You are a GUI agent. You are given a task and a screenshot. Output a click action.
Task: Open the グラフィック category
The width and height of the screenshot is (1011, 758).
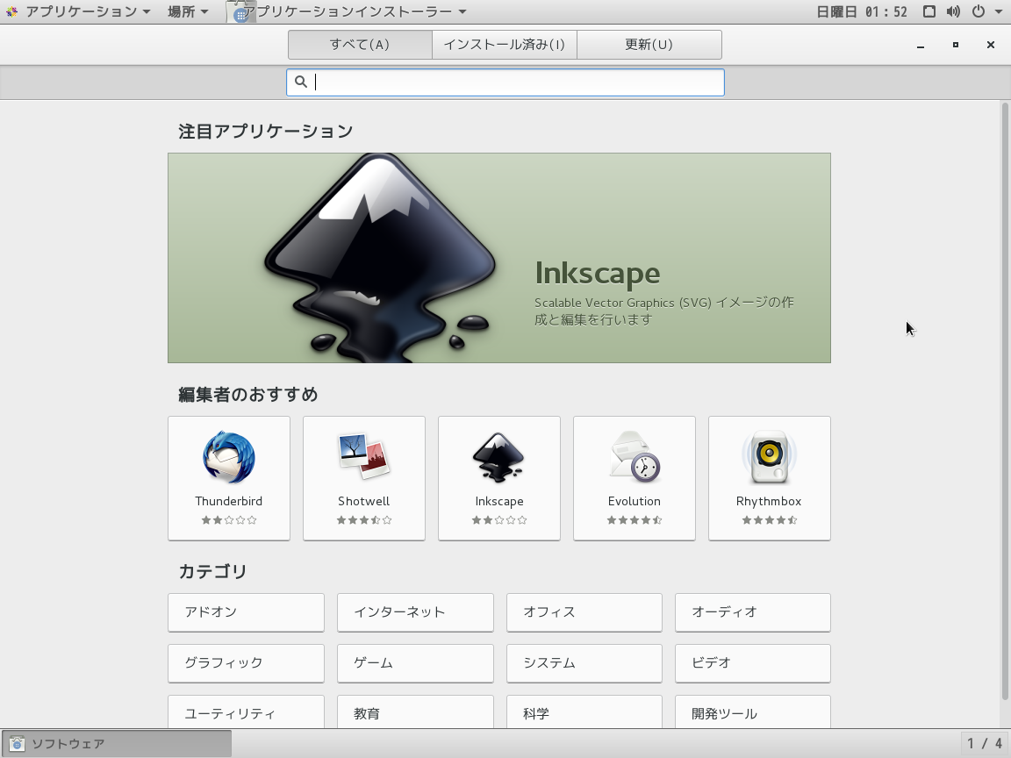pyautogui.click(x=246, y=663)
